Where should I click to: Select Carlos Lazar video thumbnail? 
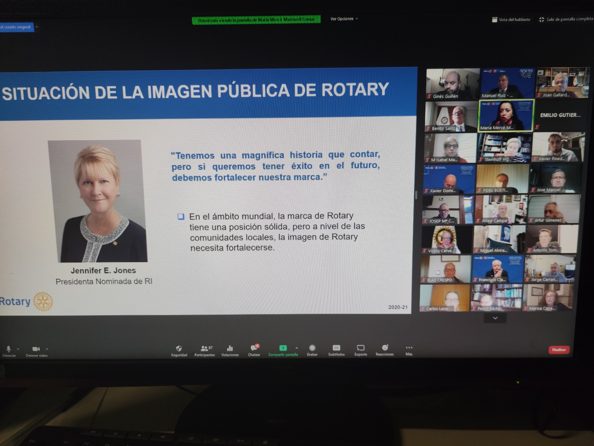click(x=444, y=298)
